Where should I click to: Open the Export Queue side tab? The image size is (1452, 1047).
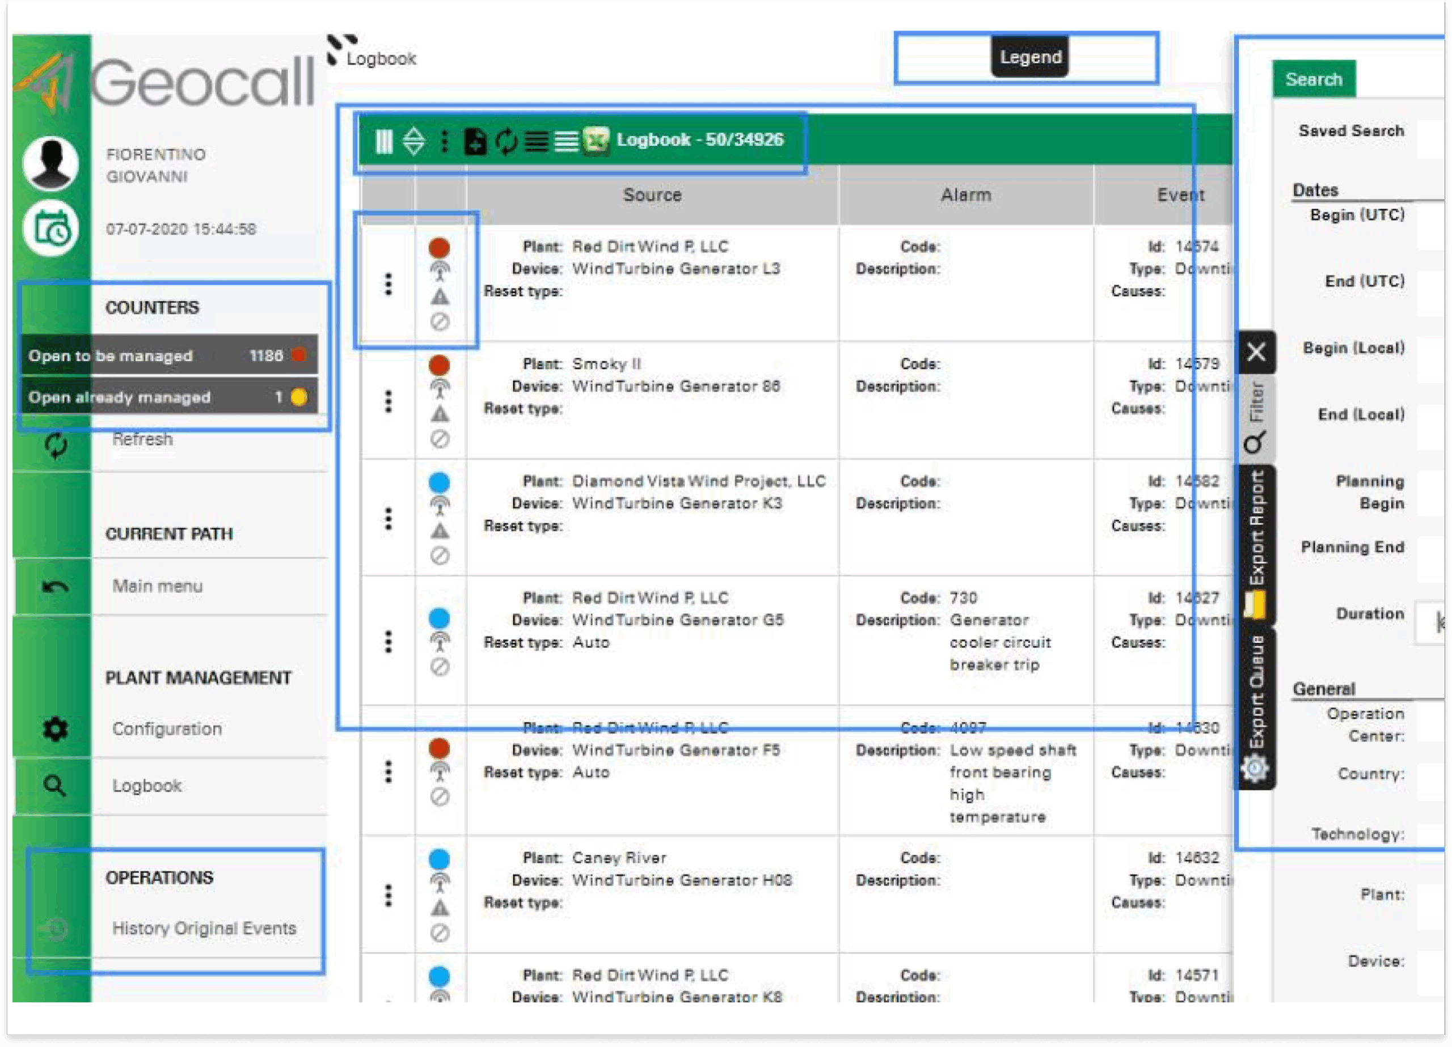1256,709
